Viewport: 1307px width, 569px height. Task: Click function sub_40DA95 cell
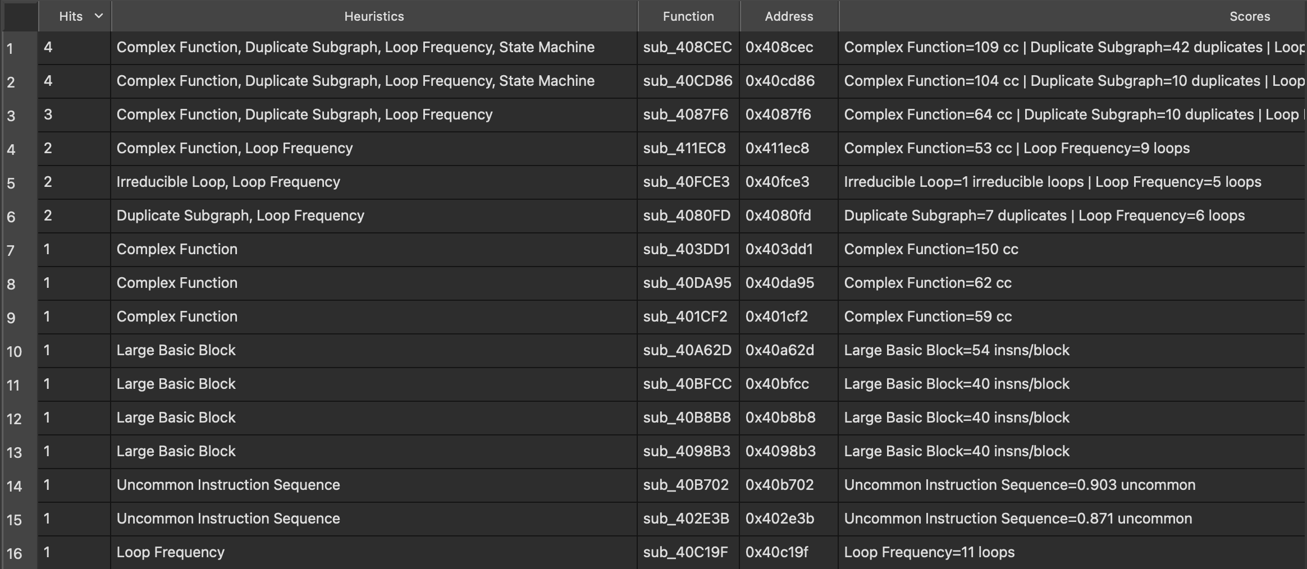pyautogui.click(x=687, y=283)
